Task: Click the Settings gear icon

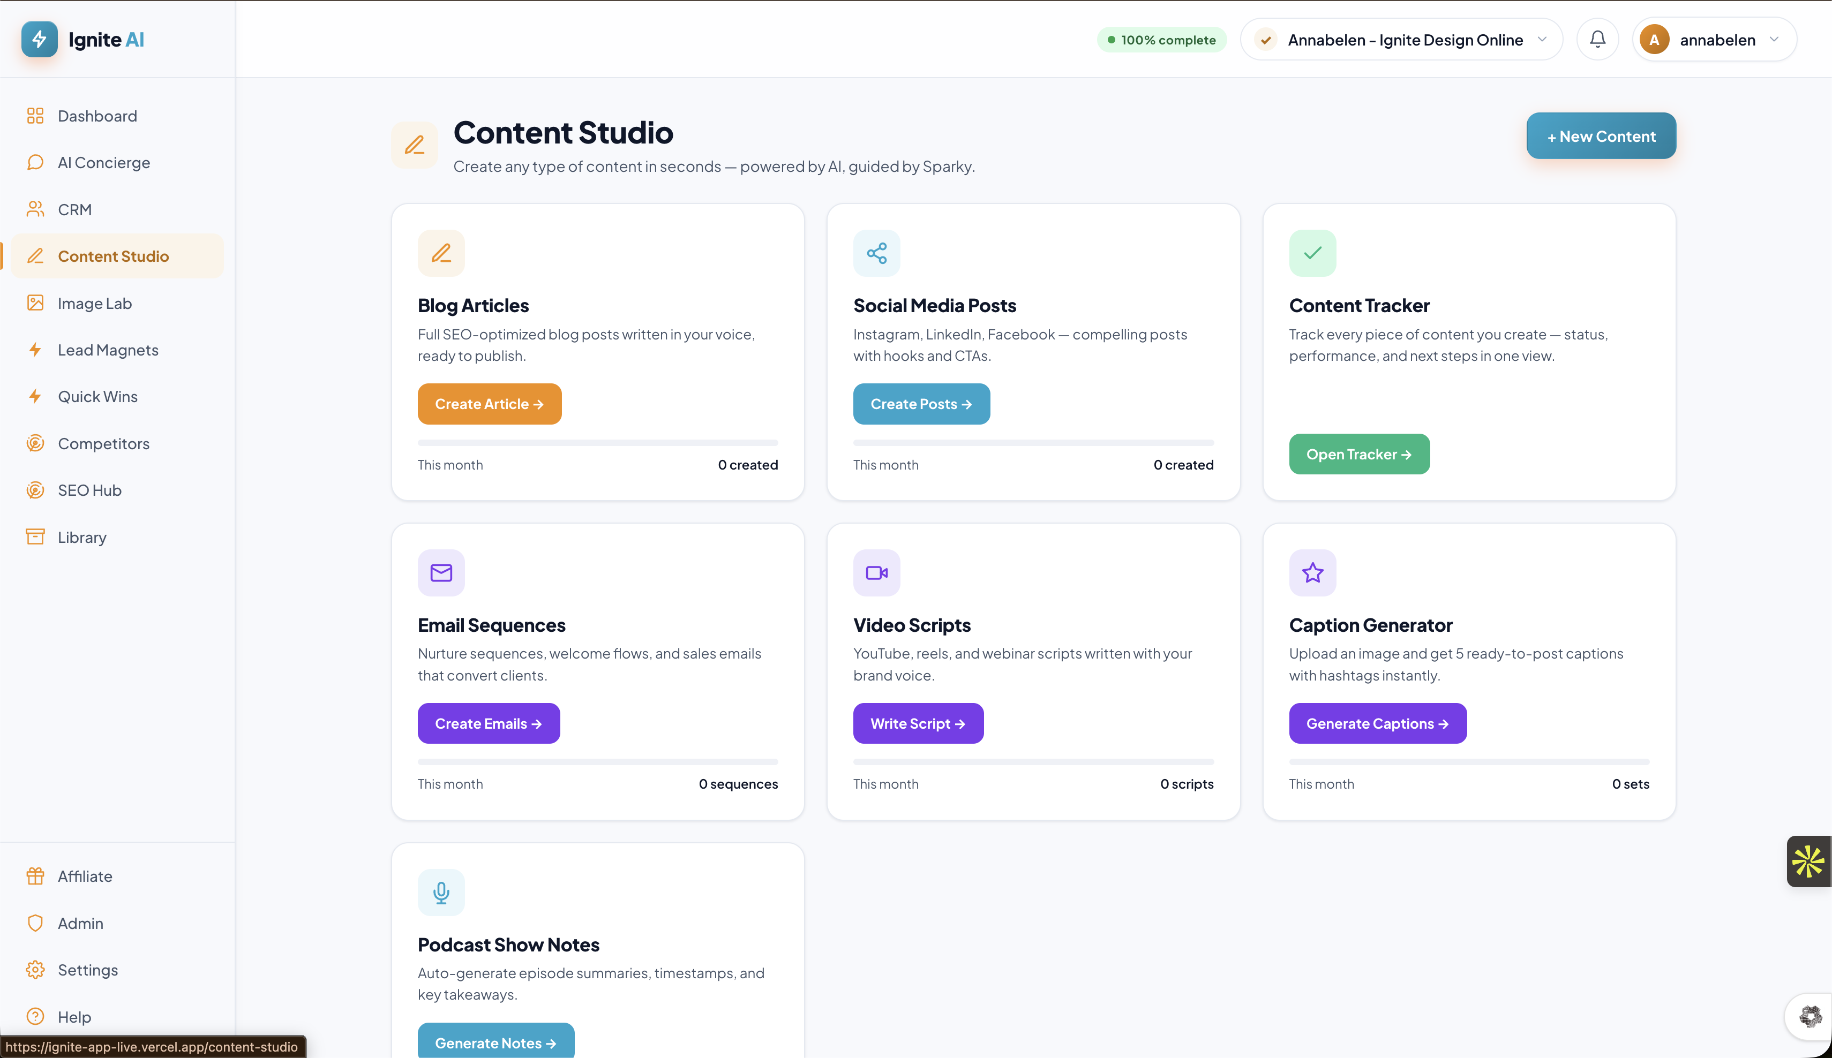Action: (35, 970)
